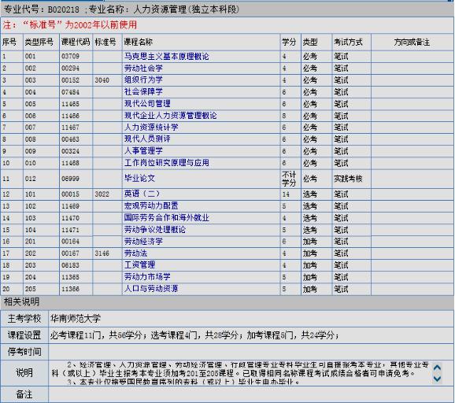Open the 现代公司管理 course link

(x=147, y=104)
